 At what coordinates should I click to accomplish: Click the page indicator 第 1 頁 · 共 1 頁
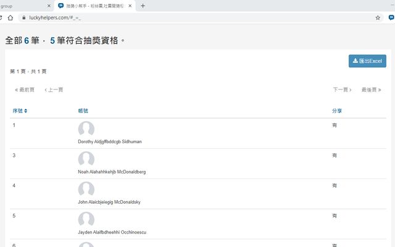click(x=28, y=72)
